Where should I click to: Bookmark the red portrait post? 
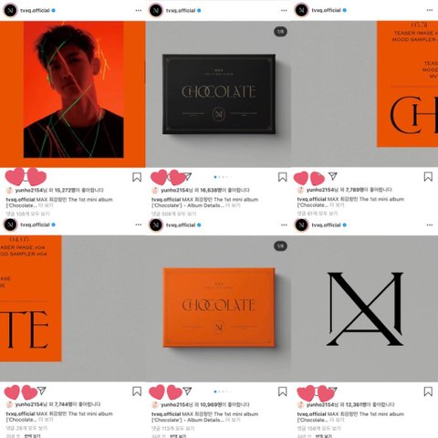tap(137, 177)
